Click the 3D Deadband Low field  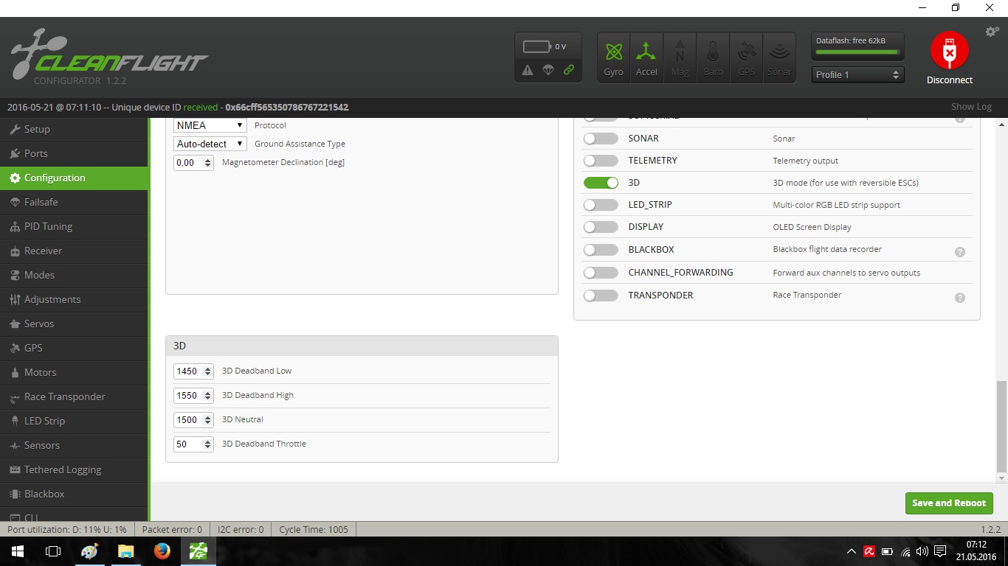click(x=188, y=371)
